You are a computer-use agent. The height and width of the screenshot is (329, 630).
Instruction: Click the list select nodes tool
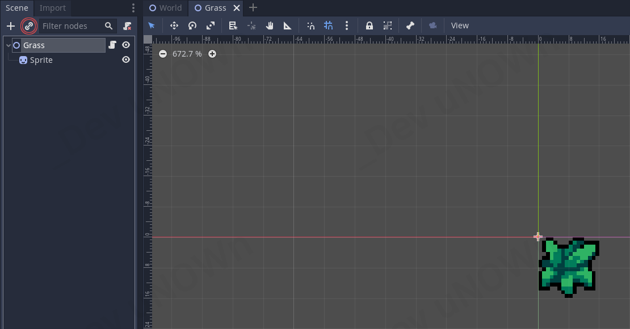233,25
